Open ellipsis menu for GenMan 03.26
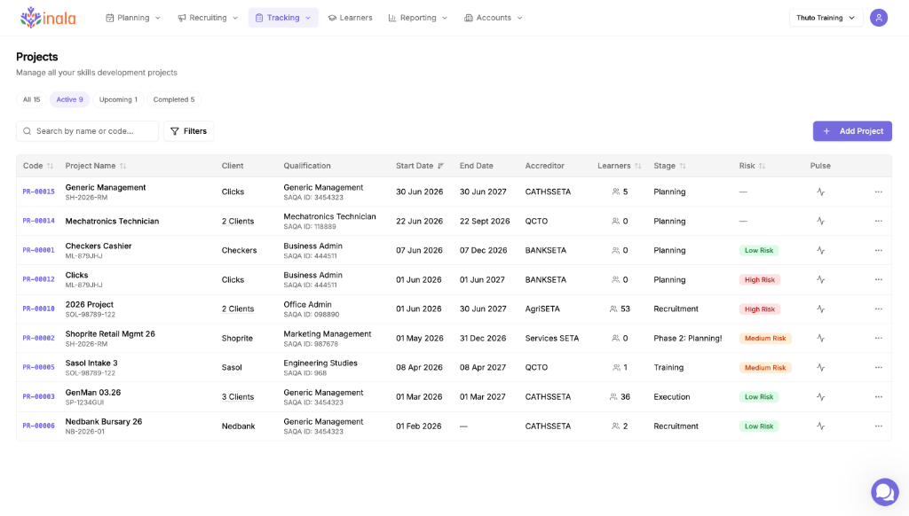The height and width of the screenshot is (516, 909). coord(878,396)
